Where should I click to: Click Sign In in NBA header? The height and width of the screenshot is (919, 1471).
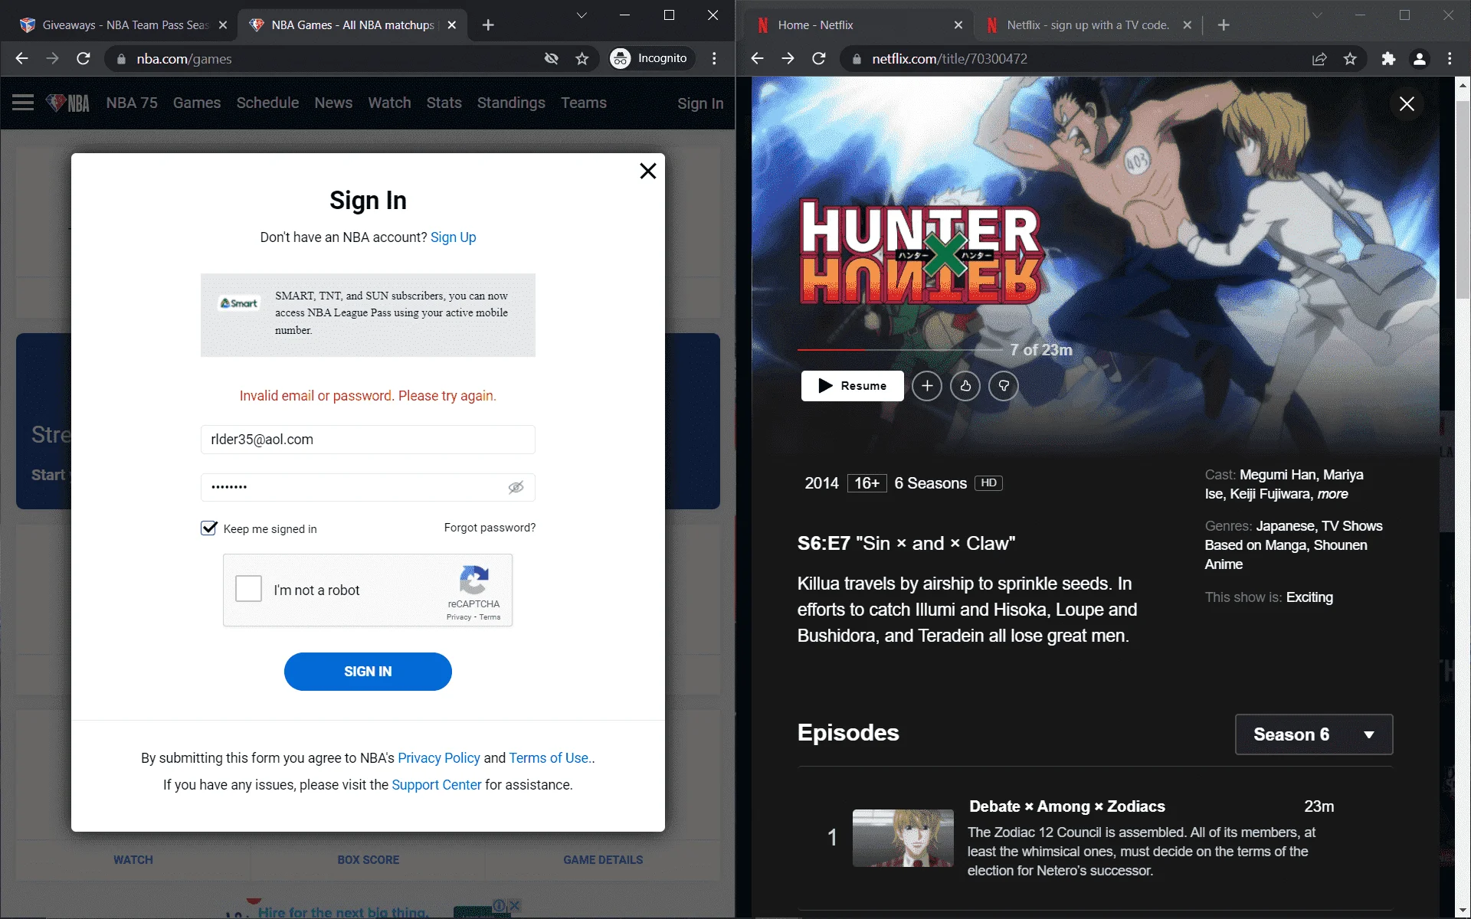click(700, 103)
